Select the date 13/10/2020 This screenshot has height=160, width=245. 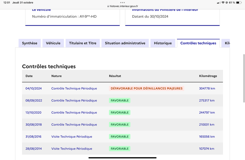33,112
